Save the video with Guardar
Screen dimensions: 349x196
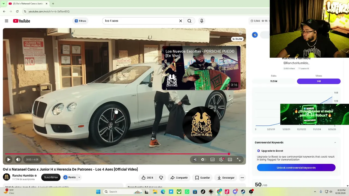(203, 178)
